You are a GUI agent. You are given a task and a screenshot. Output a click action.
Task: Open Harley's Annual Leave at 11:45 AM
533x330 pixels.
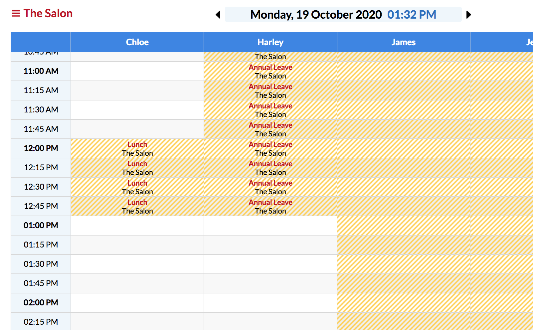tap(270, 129)
